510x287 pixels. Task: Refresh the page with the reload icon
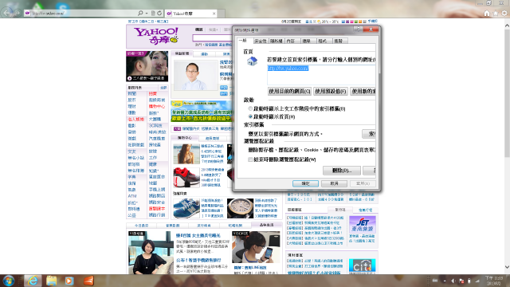click(x=159, y=13)
